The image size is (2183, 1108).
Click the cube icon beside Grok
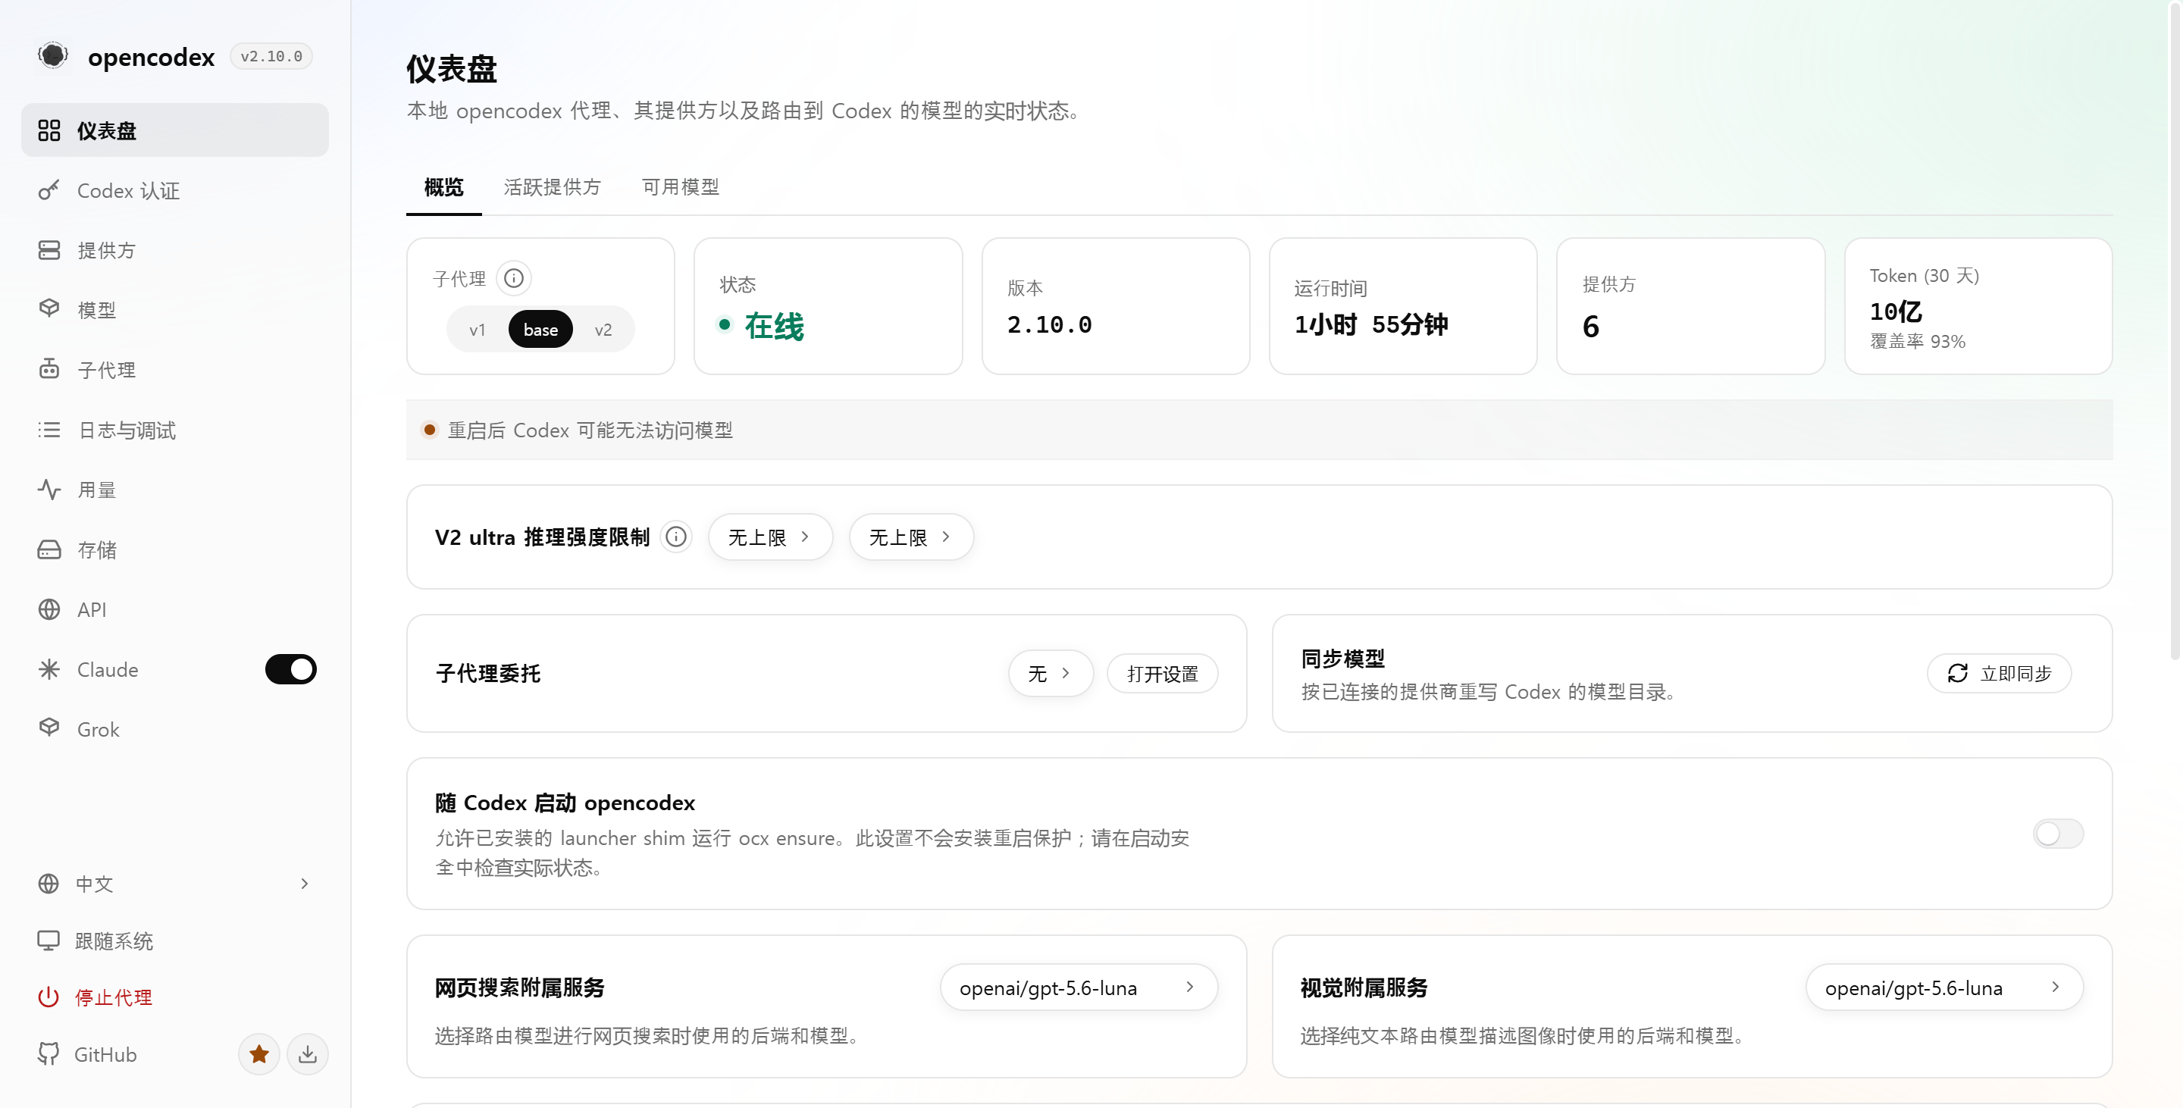[49, 728]
